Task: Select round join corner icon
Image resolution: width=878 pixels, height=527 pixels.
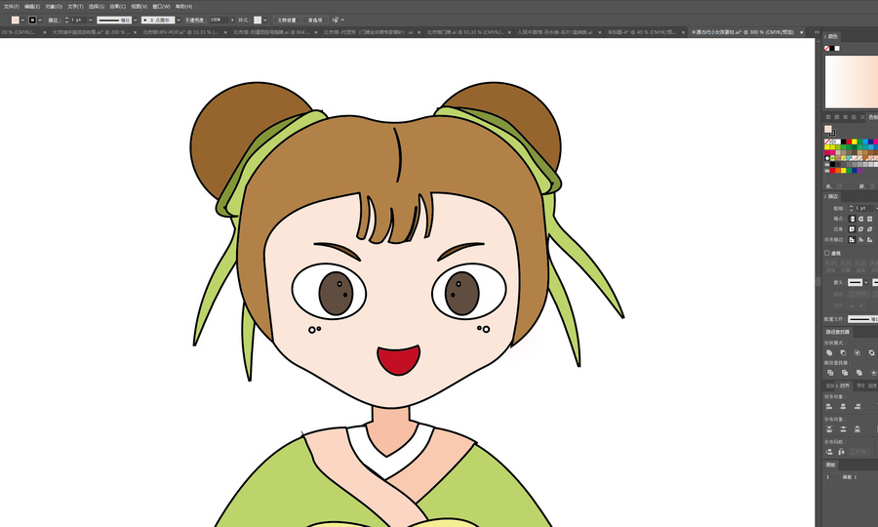Action: coord(860,229)
